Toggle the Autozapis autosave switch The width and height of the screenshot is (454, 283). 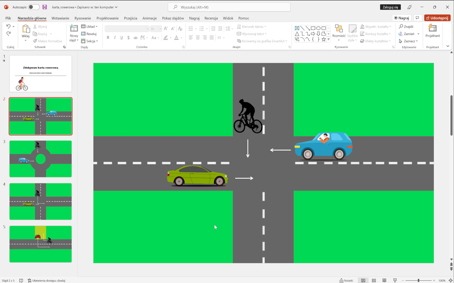[x=34, y=7]
